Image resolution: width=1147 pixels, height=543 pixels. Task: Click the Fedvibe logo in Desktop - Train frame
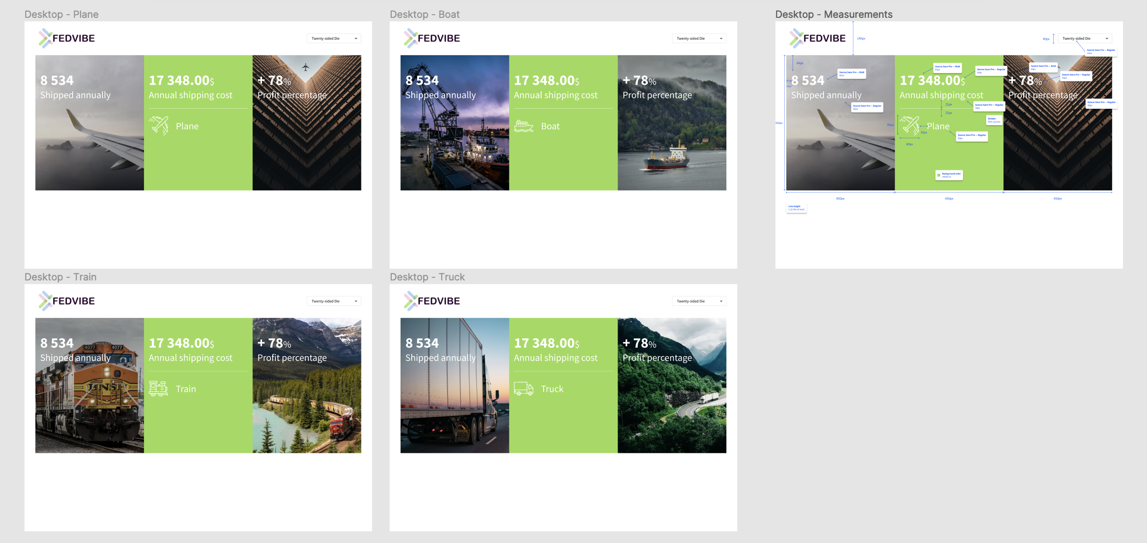(x=66, y=301)
